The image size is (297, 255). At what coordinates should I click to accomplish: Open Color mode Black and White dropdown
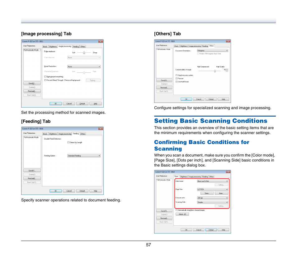[x=213, y=181]
